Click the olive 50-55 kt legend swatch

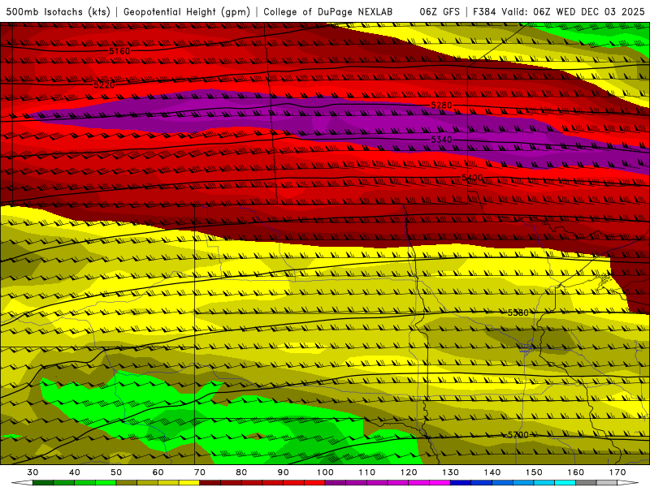[x=127, y=483]
